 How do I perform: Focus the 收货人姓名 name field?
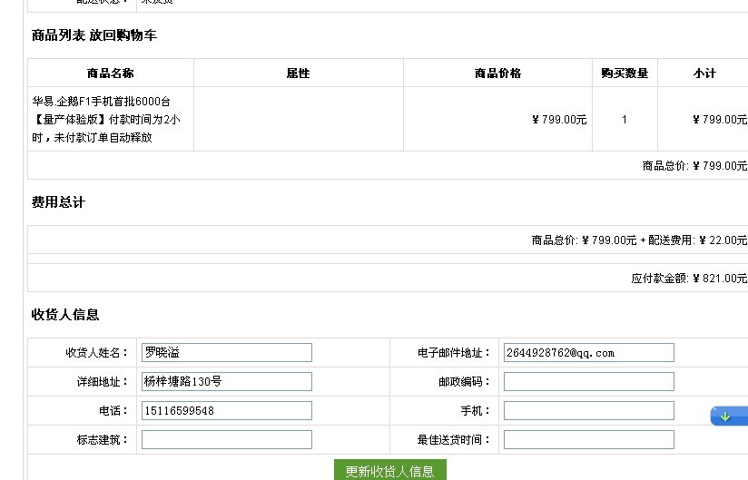tap(226, 352)
